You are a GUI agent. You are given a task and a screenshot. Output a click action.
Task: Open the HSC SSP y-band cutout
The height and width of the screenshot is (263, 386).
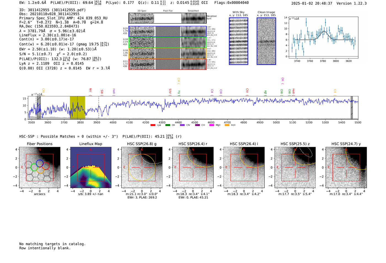[x=346, y=168]
